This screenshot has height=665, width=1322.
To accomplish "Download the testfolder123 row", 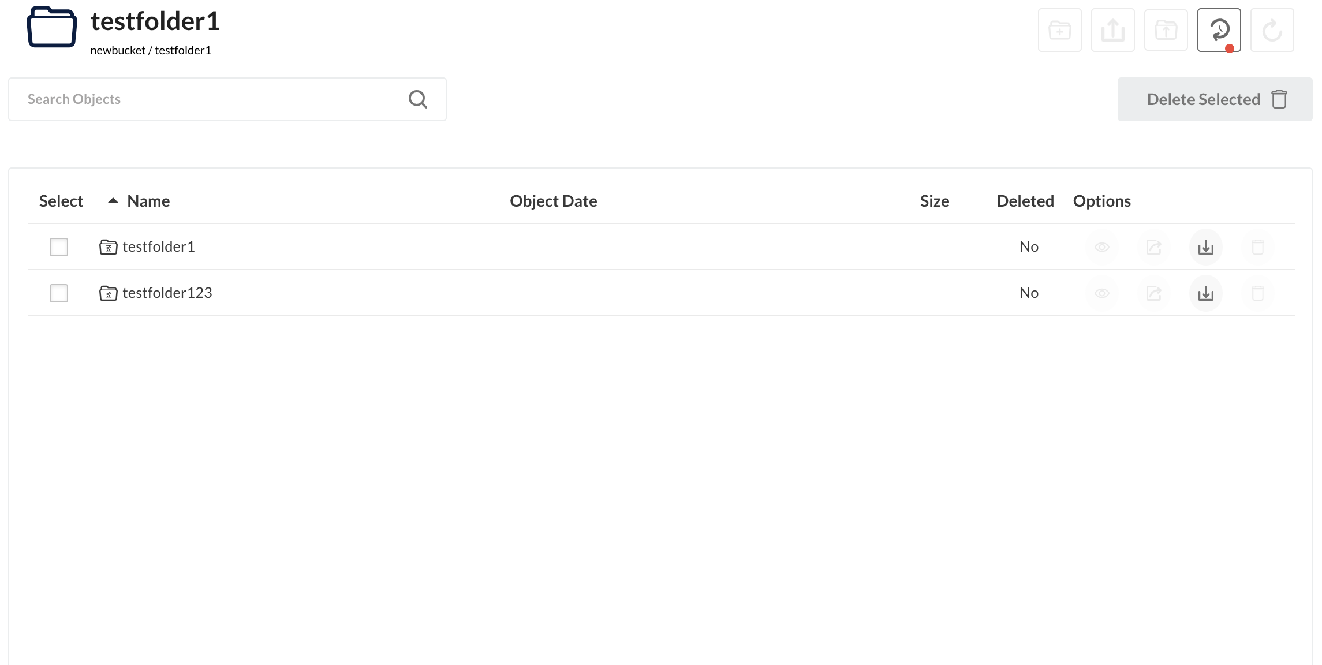I will pos(1205,293).
